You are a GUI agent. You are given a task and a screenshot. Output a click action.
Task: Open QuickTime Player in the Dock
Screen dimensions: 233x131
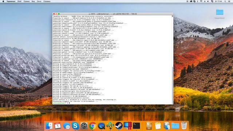pyautogui.click(x=101, y=126)
